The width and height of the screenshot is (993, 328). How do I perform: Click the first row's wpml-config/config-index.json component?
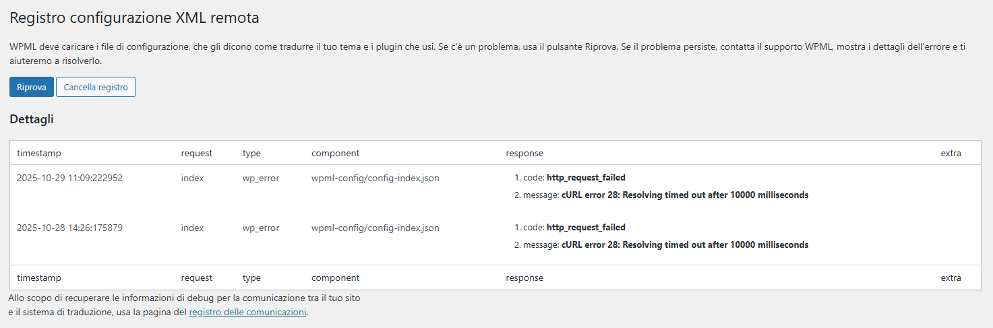pos(375,178)
